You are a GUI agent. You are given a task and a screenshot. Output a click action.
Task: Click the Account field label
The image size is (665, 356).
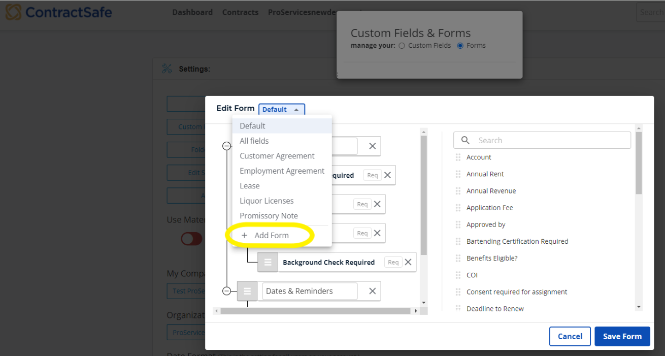tap(479, 157)
